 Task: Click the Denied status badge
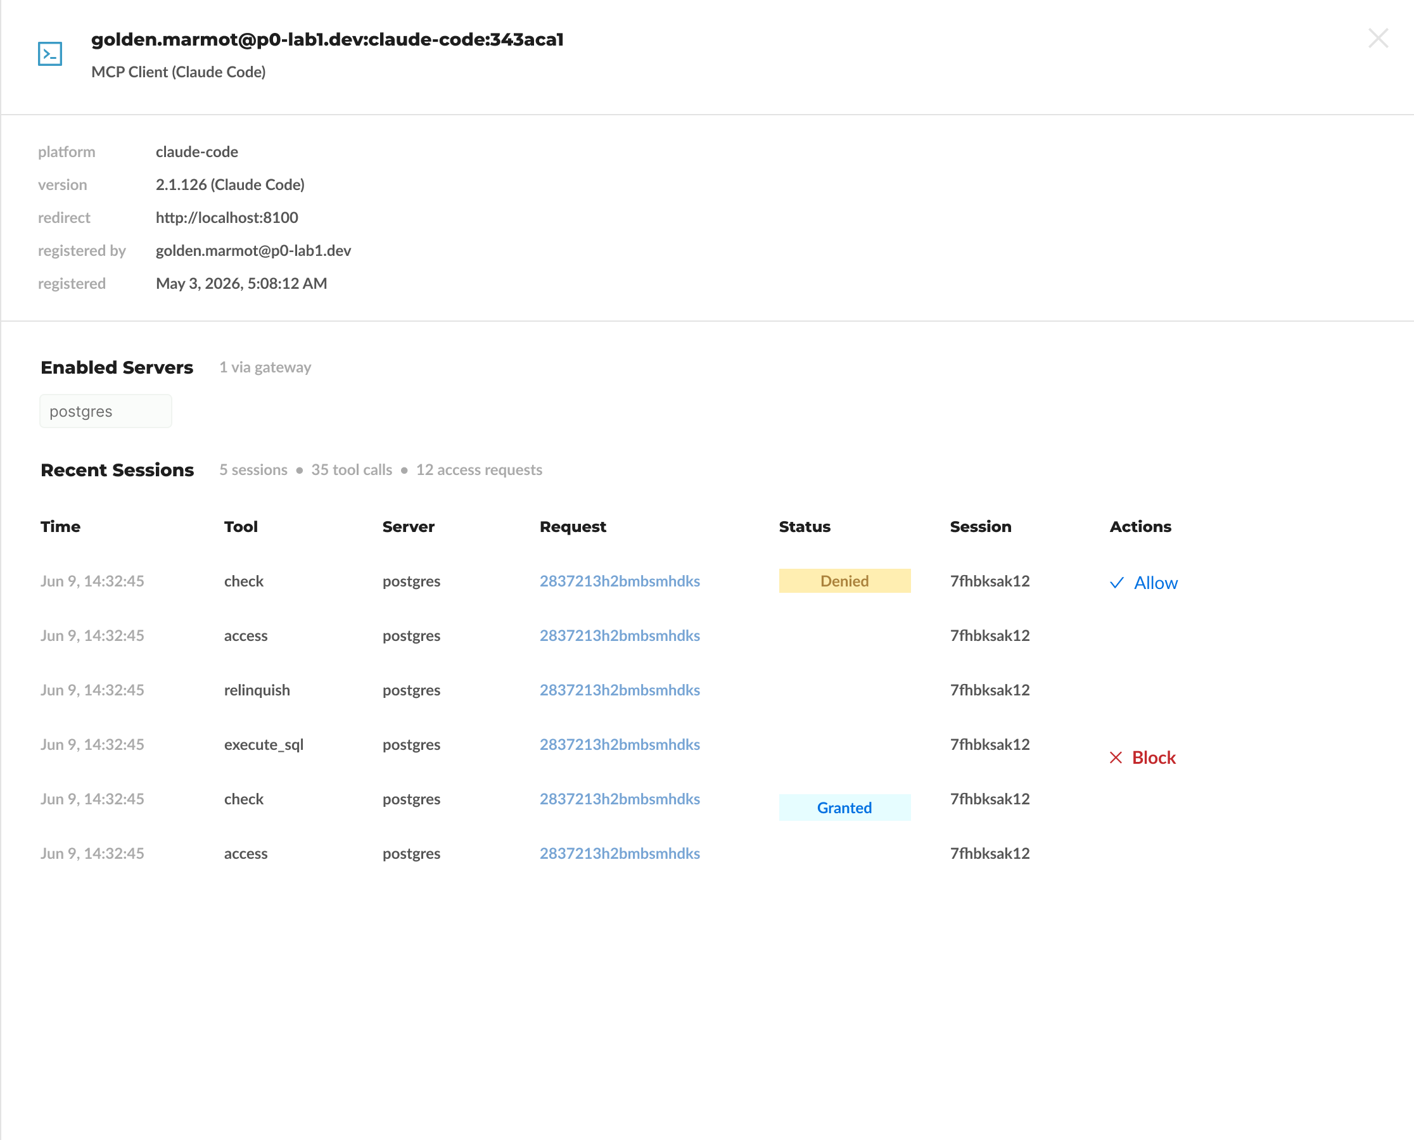point(844,581)
